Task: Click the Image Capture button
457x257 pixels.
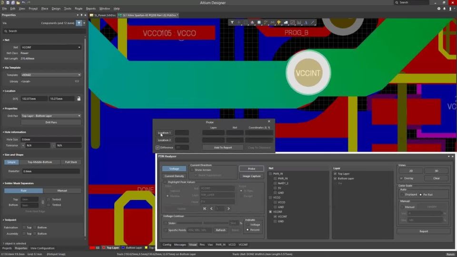Action: [x=251, y=176]
